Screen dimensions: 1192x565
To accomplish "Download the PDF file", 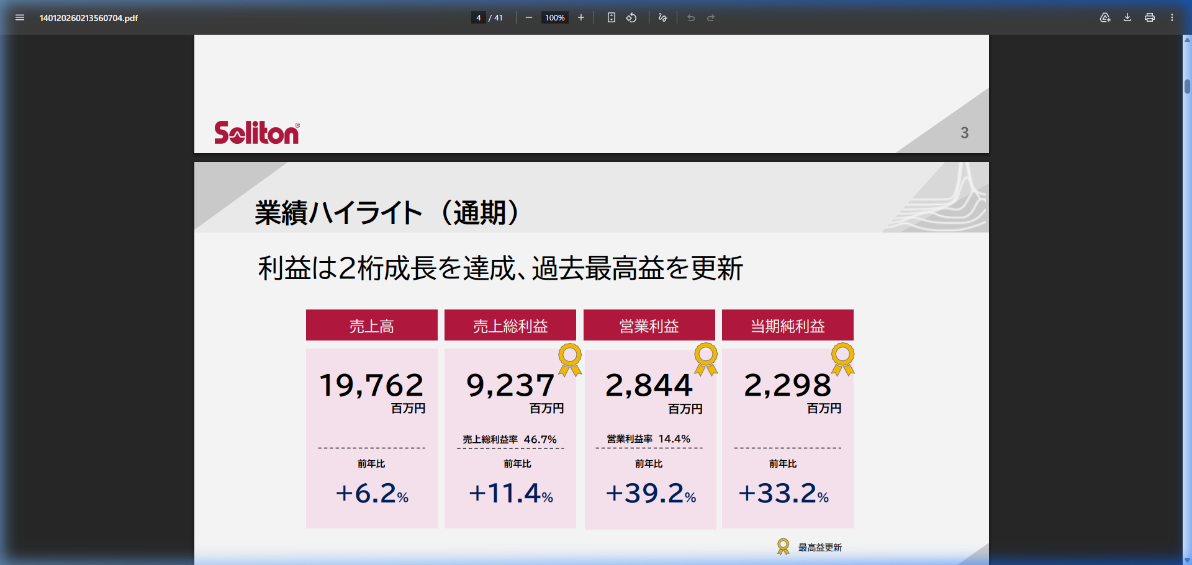I will coord(1127,17).
